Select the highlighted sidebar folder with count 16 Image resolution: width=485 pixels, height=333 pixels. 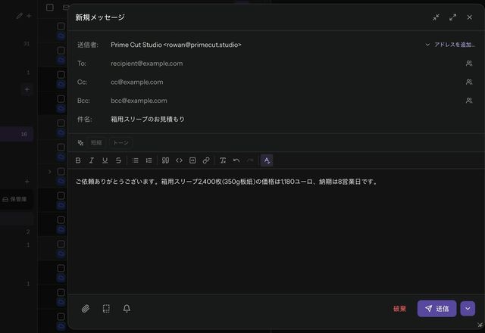[17, 134]
